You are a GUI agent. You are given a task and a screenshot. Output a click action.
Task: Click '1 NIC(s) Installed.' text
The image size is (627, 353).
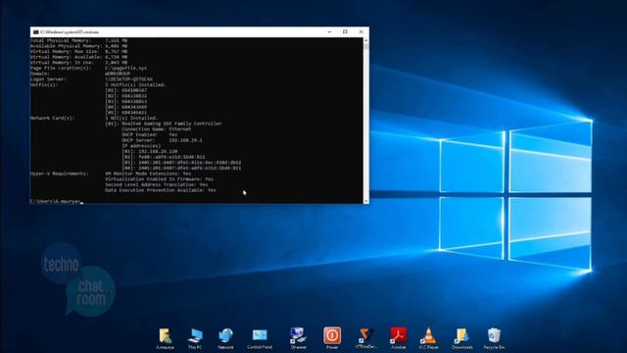point(131,119)
